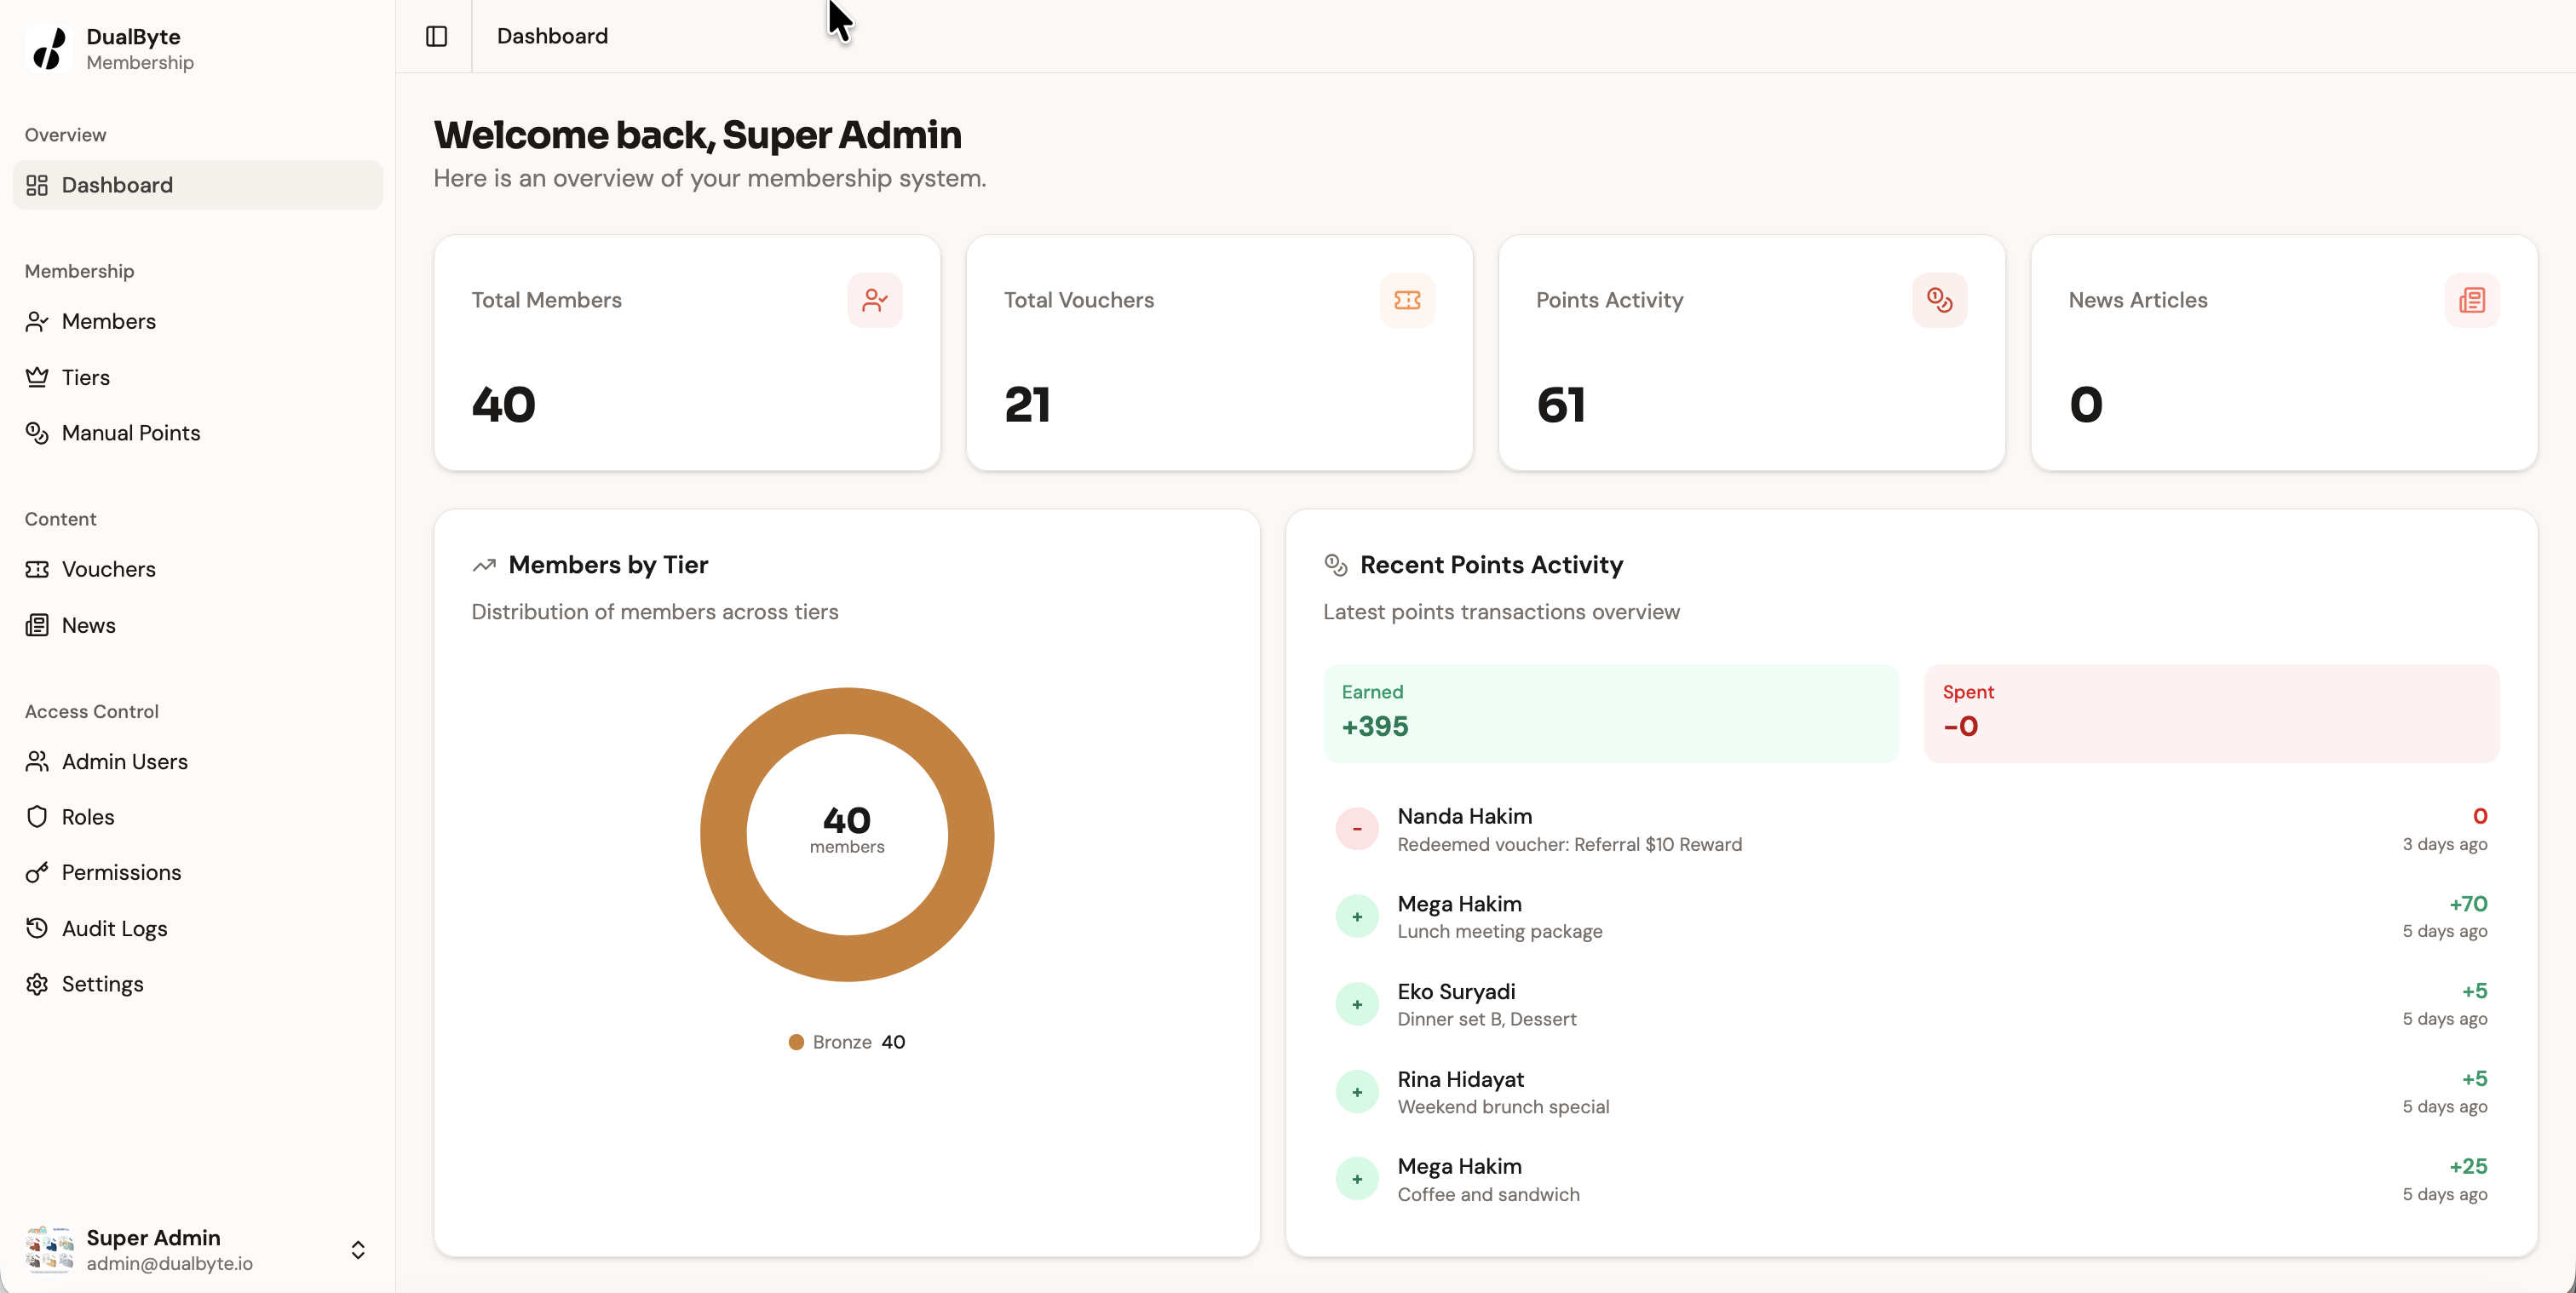Image resolution: width=2576 pixels, height=1293 pixels.
Task: Select the Tiers crown icon in sidebar
Action: [37, 377]
